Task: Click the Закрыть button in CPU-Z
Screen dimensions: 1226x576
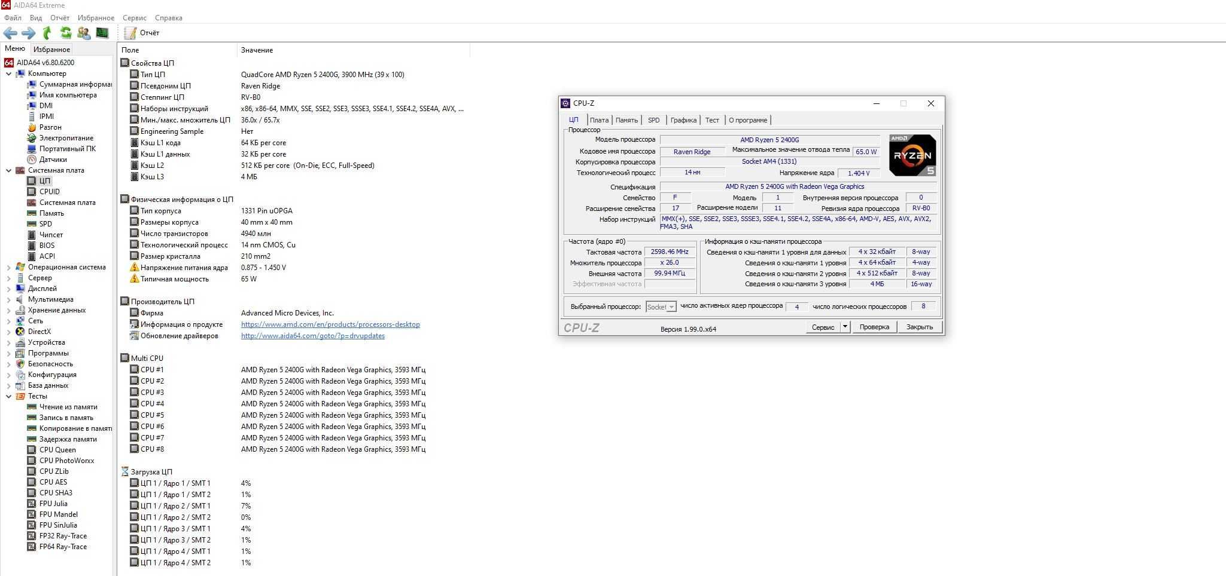Action: pos(920,327)
